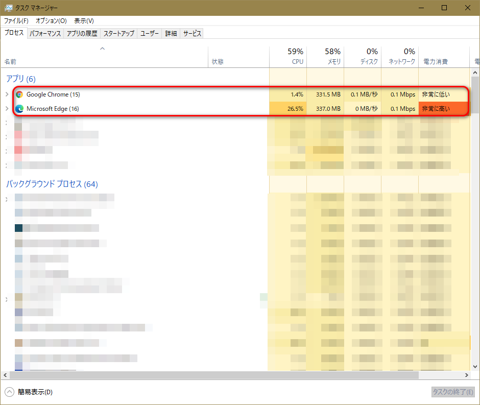Switch to the サービス tab
This screenshot has width=480, height=405.
click(192, 33)
